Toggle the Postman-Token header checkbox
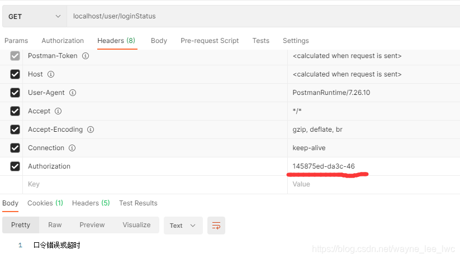This screenshot has height=259, width=460. pos(15,56)
